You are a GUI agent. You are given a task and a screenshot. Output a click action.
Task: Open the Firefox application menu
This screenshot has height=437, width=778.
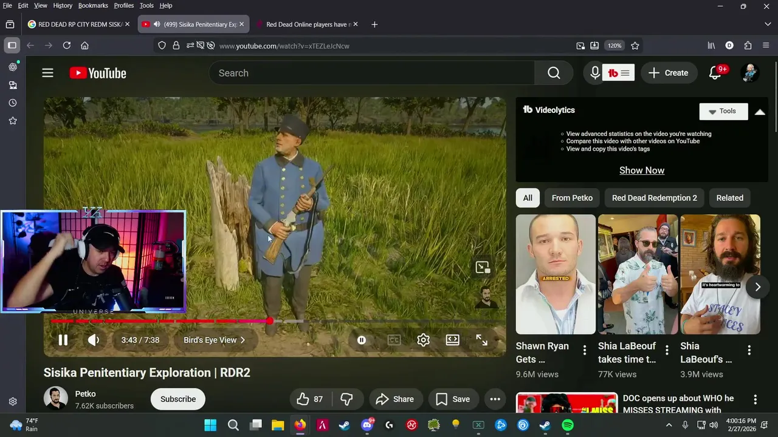point(765,46)
